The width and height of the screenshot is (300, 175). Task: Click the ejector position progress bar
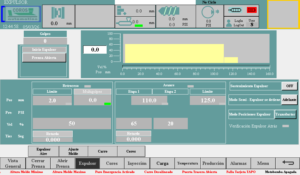(196, 66)
